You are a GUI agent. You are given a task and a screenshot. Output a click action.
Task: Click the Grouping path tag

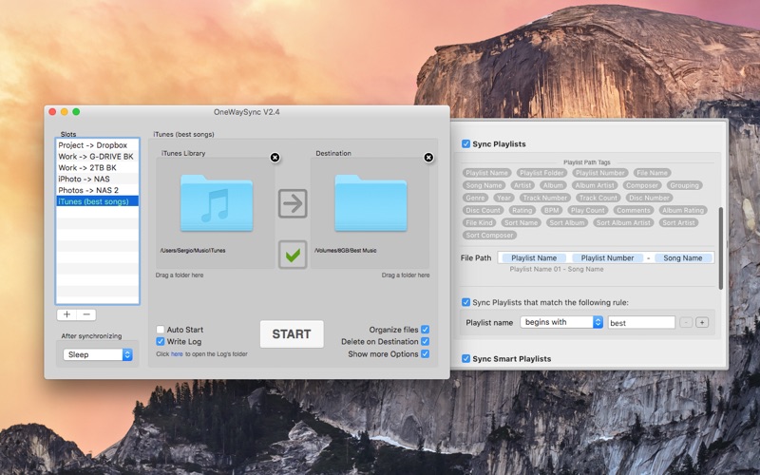tap(684, 185)
